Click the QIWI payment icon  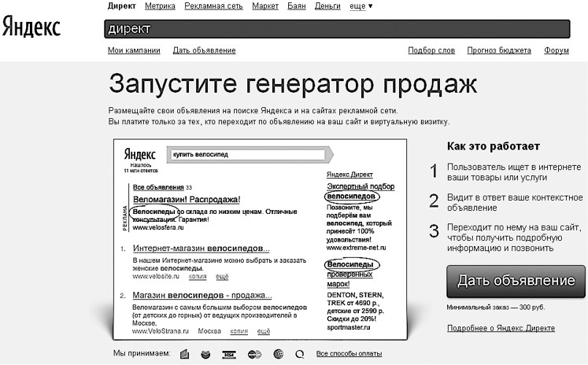[x=301, y=354]
